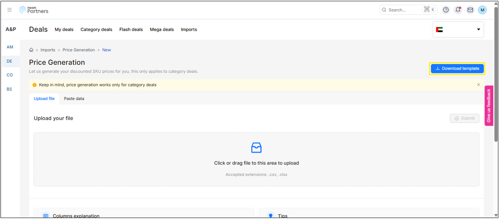This screenshot has width=500, height=220.
Task: Go to home via breadcrumb house icon
Action: (31, 50)
